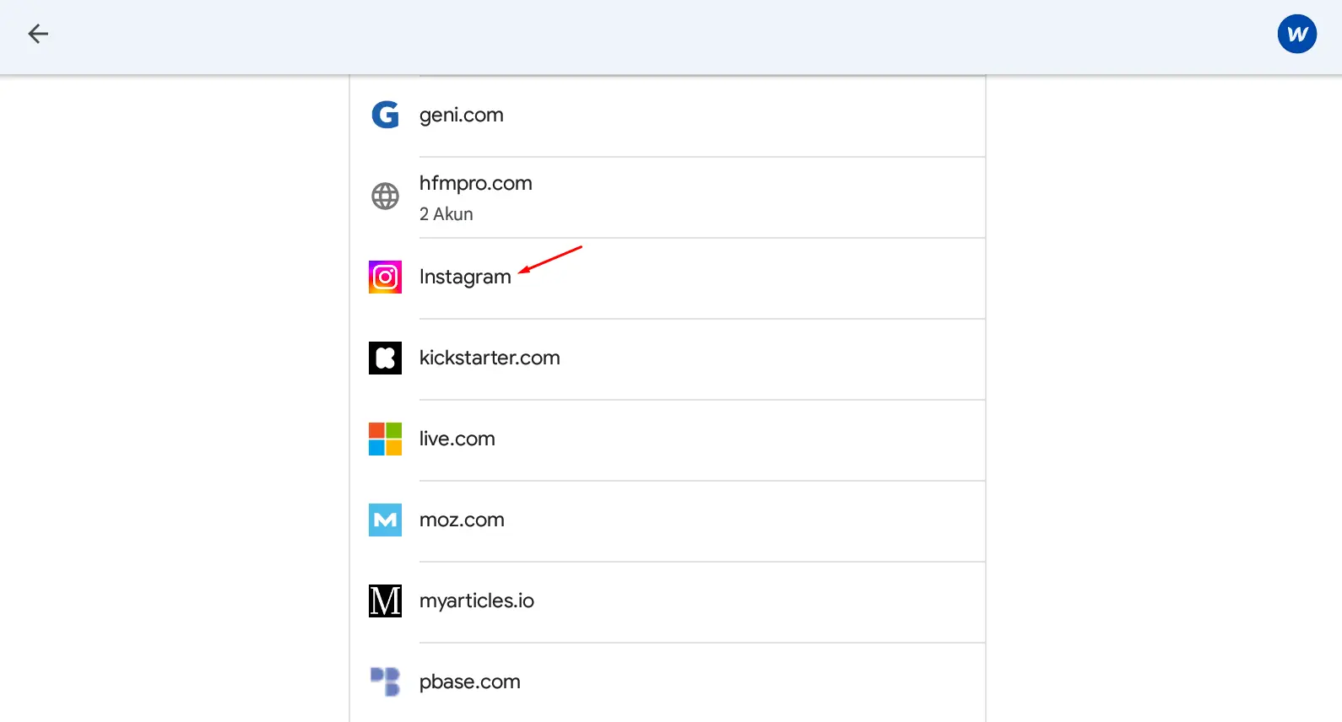Click the geni.com G favicon
This screenshot has width=1342, height=722.
[385, 115]
